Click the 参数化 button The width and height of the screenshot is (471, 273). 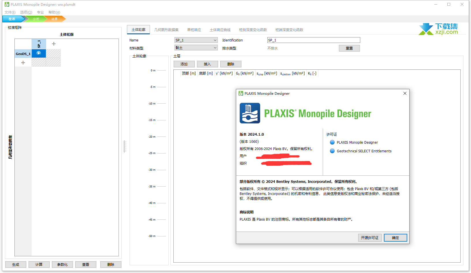point(62,264)
